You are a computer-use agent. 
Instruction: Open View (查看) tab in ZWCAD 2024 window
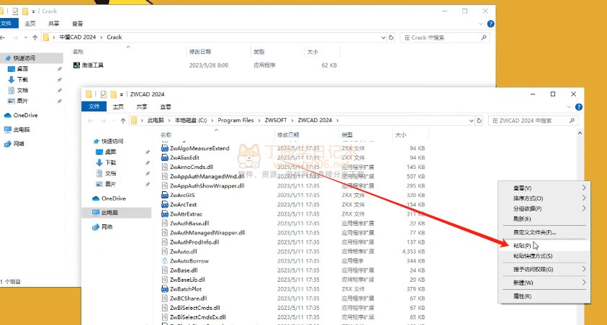point(166,106)
